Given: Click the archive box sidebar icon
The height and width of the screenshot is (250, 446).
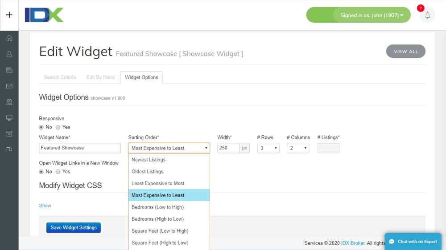Looking at the screenshot, I should click(9, 134).
